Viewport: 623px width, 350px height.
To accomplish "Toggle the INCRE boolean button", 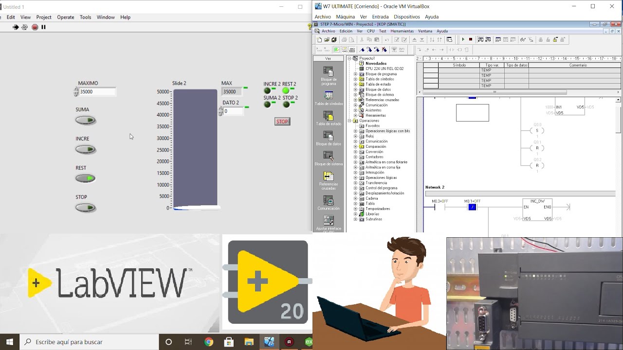I will (86, 150).
